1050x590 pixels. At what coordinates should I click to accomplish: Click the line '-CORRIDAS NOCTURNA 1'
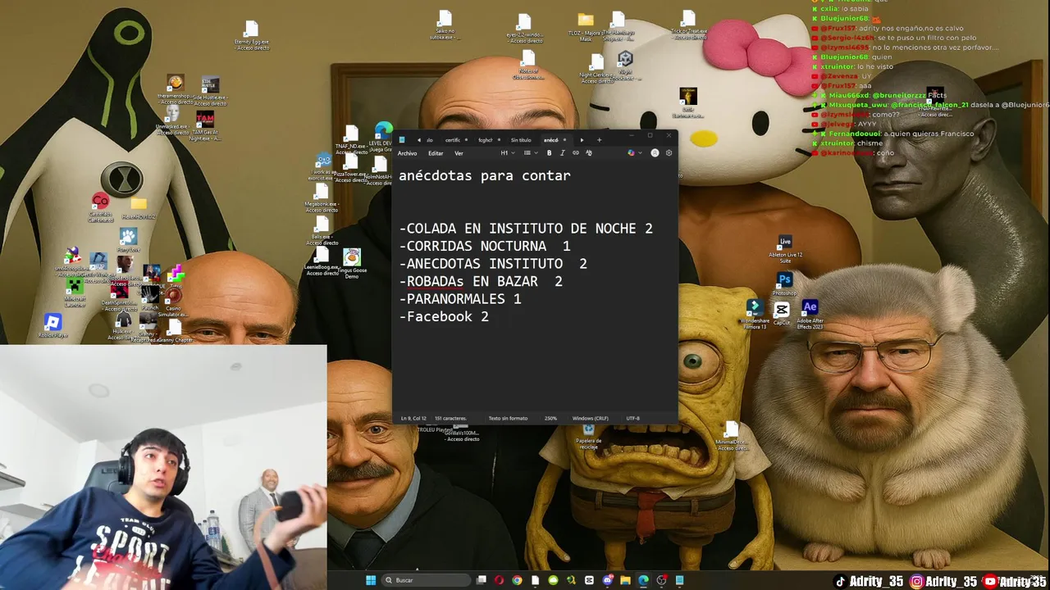[x=485, y=246]
